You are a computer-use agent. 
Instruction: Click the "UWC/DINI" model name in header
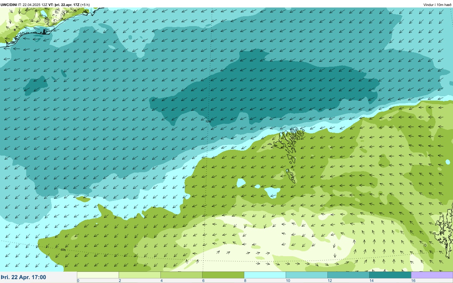coord(9,5)
